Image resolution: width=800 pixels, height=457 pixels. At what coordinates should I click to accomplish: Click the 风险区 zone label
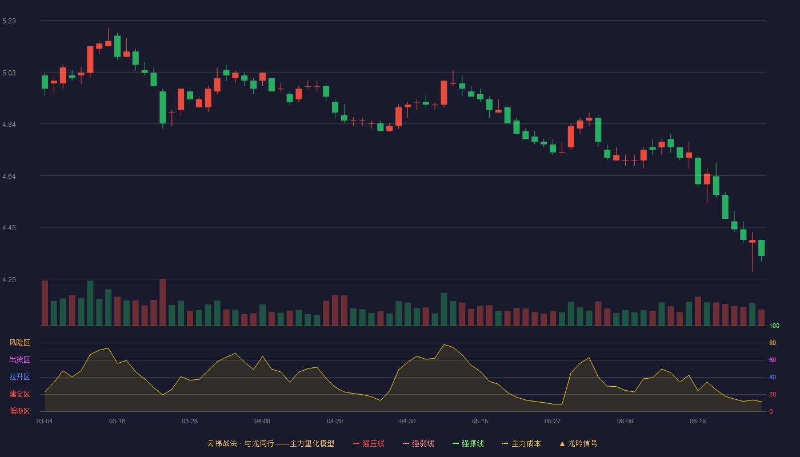click(x=19, y=343)
